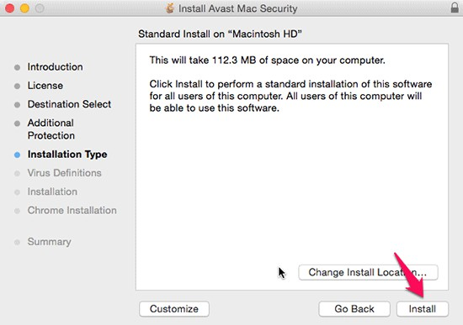Select the Destination Select step

click(69, 104)
